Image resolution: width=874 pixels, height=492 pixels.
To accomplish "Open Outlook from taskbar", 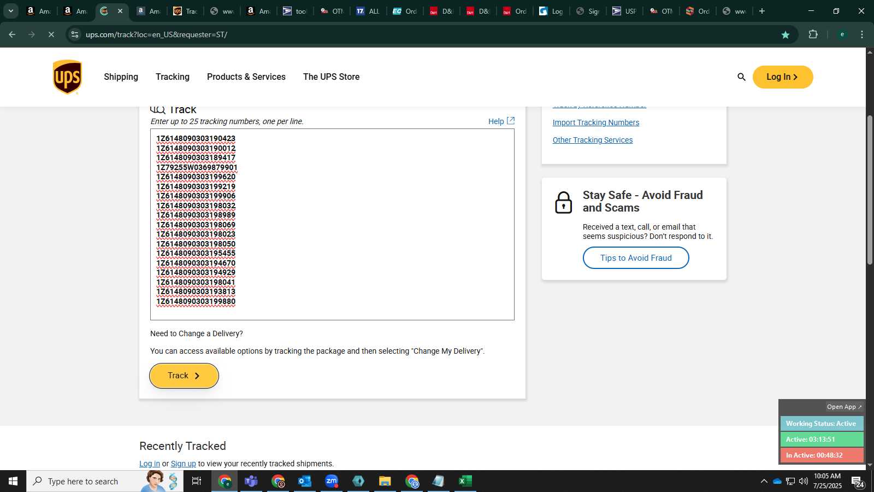I will tap(304, 481).
